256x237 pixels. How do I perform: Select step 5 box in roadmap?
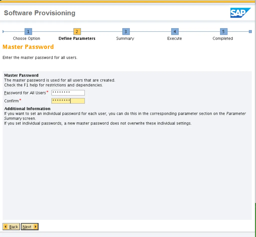[x=223, y=31]
